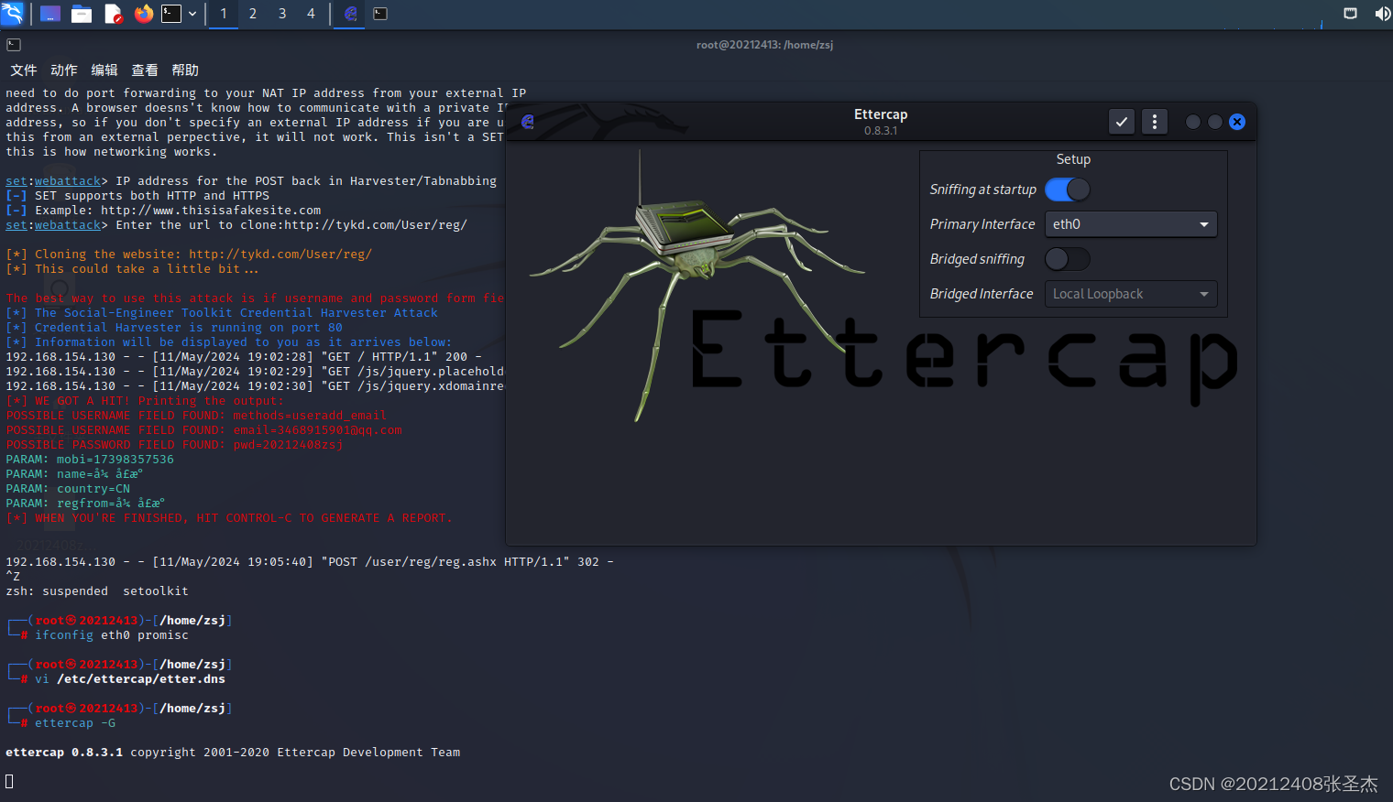
Task: Open the volume speaker tray icon
Action: [1382, 13]
